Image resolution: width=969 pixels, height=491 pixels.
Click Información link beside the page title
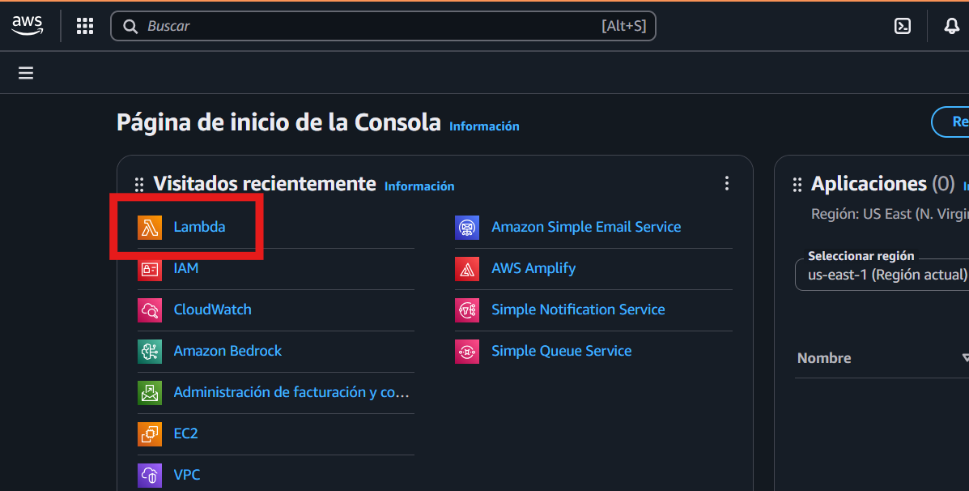[x=484, y=126]
